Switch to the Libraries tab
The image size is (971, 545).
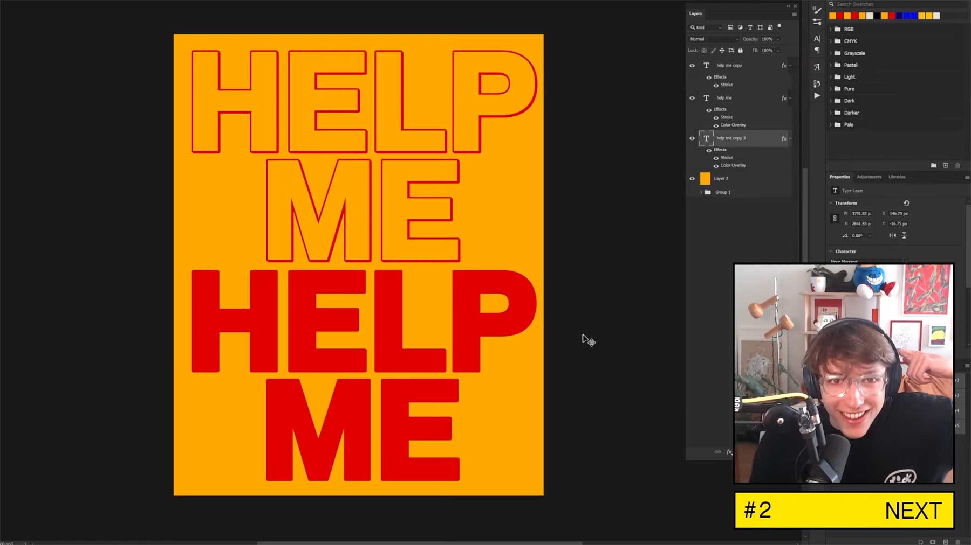897,177
